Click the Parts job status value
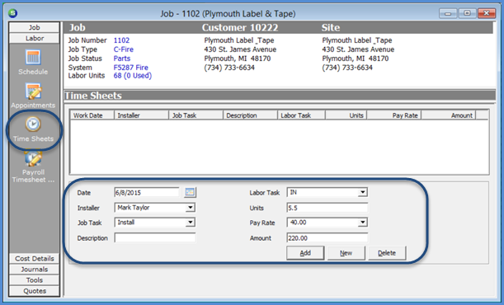The height and width of the screenshot is (305, 504). 122,59
